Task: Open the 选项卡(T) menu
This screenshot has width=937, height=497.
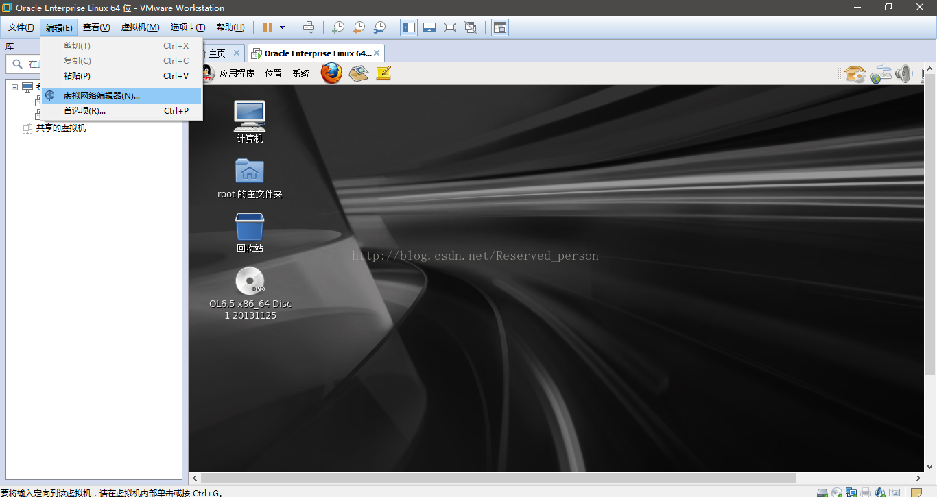Action: point(188,27)
